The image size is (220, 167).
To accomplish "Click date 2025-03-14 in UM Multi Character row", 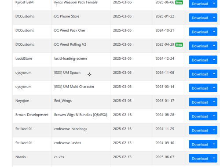I will 165,87.
